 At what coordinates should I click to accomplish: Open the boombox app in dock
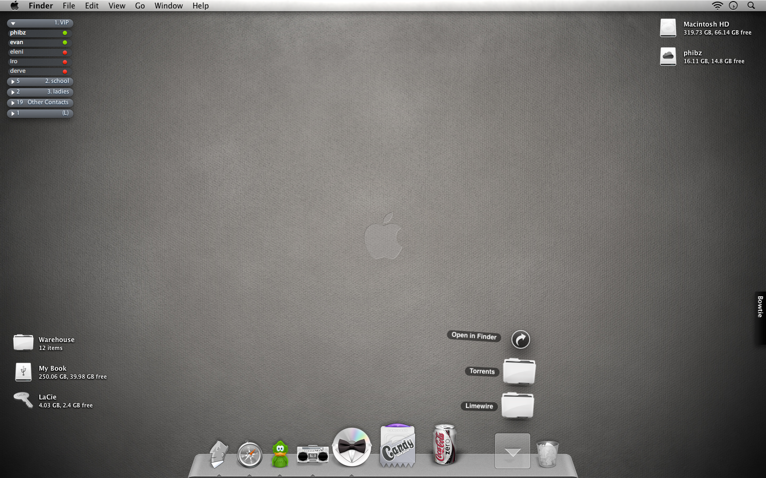pos(313,455)
